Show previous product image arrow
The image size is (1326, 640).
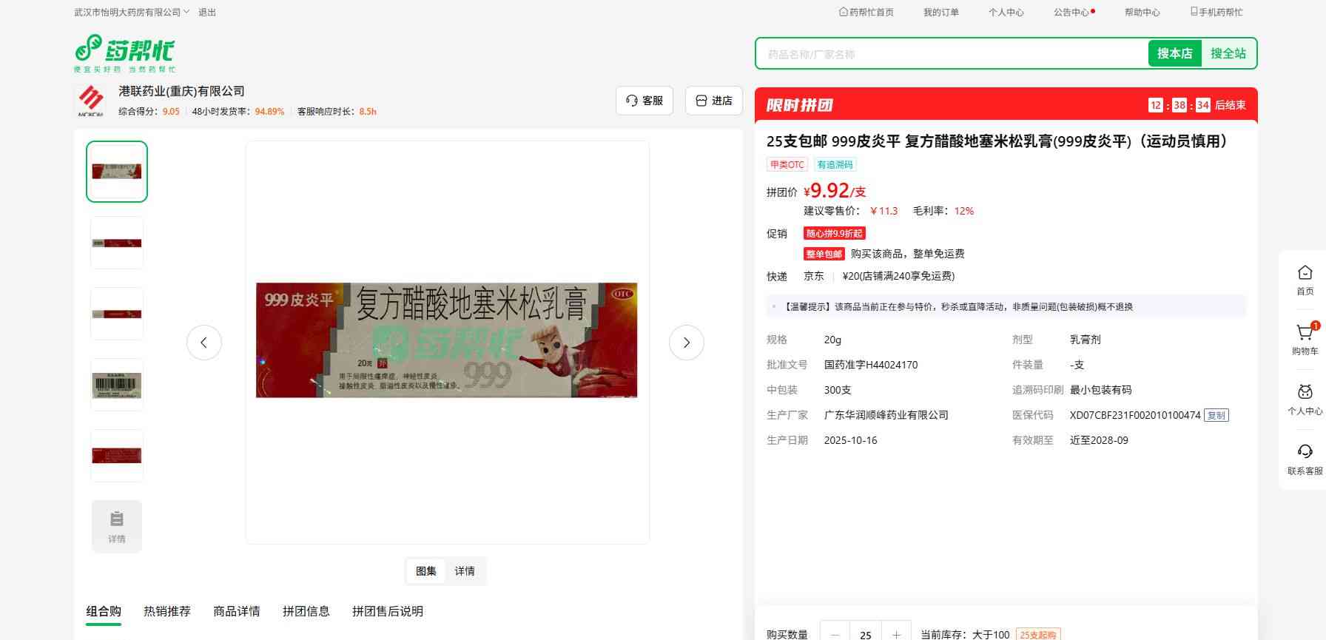pos(204,343)
